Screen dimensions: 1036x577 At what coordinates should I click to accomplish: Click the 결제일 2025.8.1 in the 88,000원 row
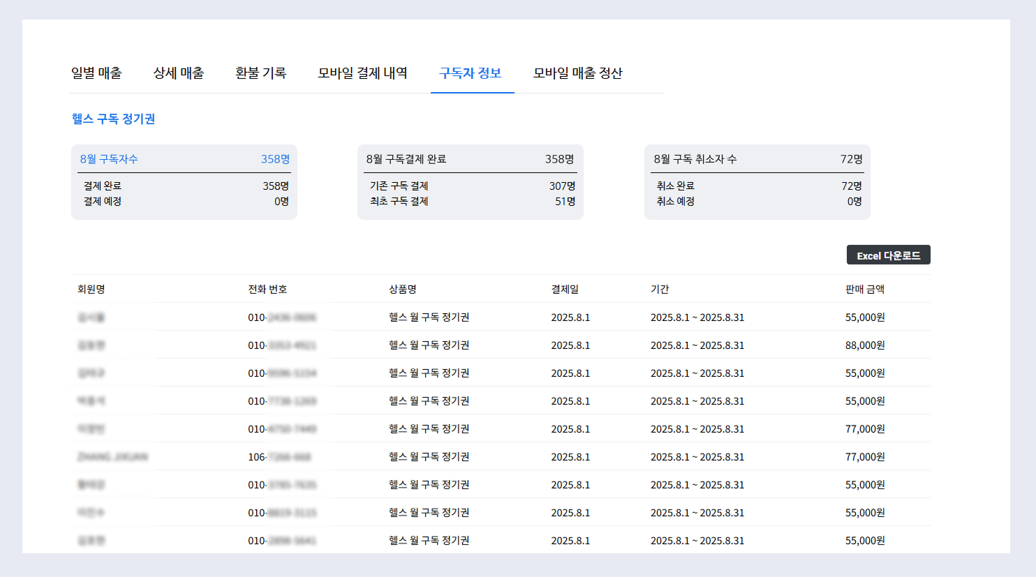click(570, 345)
